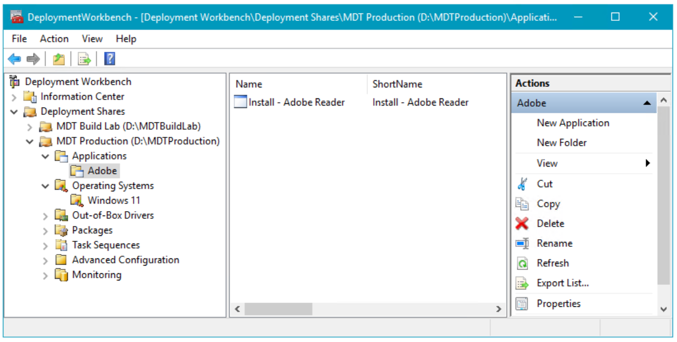This screenshot has height=342, width=677.
Task: Click the red Delete X icon
Action: tap(521, 224)
